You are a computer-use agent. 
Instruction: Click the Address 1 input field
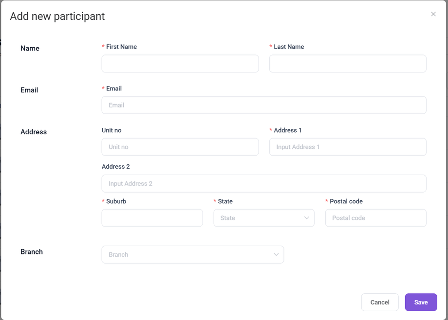(348, 147)
